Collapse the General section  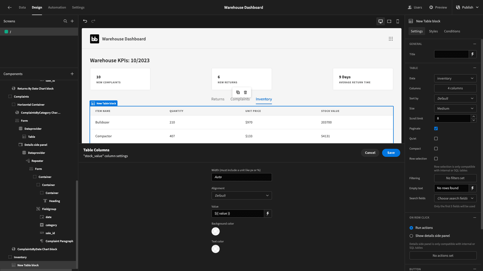click(475, 44)
